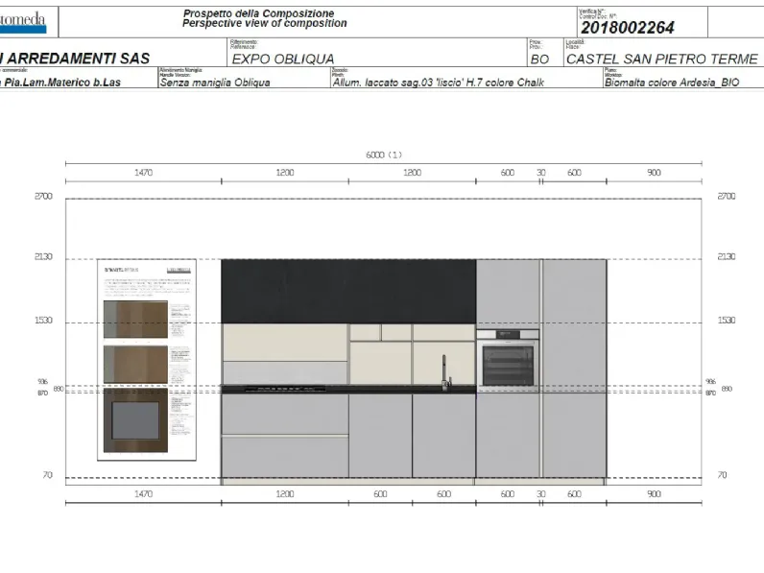Click the '30' dimension below the drawing
The width and height of the screenshot is (764, 573).
(540, 494)
